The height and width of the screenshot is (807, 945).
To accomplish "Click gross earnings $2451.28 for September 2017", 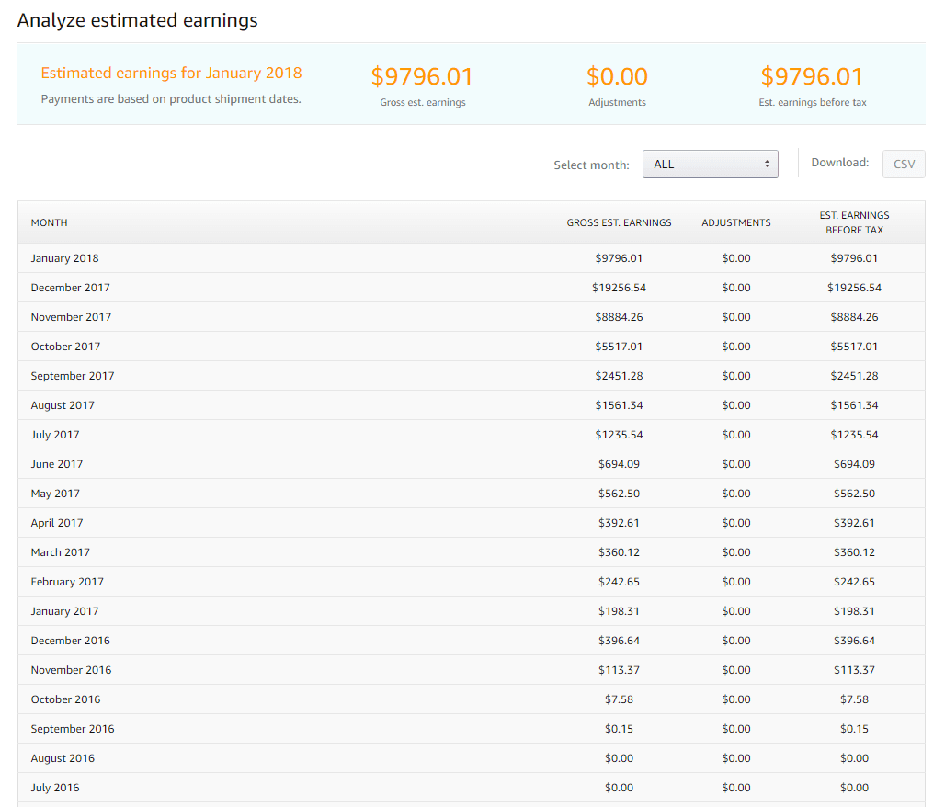I will pos(619,376).
